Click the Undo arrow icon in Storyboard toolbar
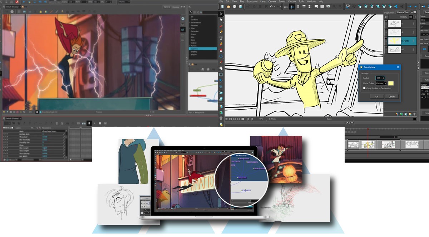Image resolution: width=429 pixels, height=237 pixels. pos(271,6)
